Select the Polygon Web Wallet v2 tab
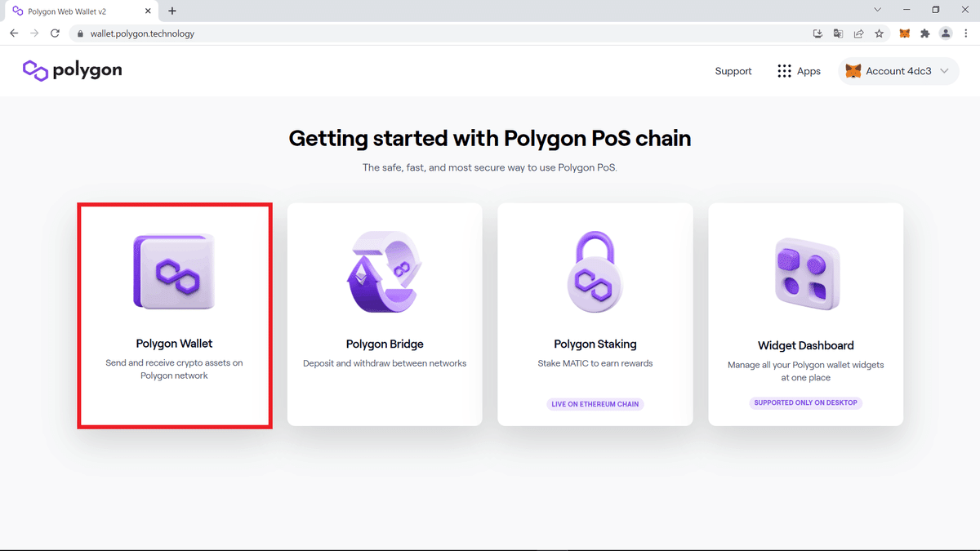The image size is (980, 551). pyautogui.click(x=82, y=11)
